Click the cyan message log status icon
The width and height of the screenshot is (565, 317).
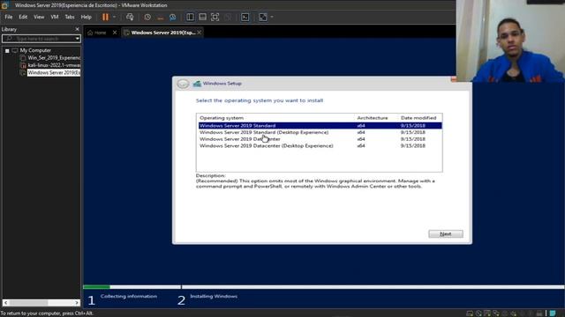553,313
